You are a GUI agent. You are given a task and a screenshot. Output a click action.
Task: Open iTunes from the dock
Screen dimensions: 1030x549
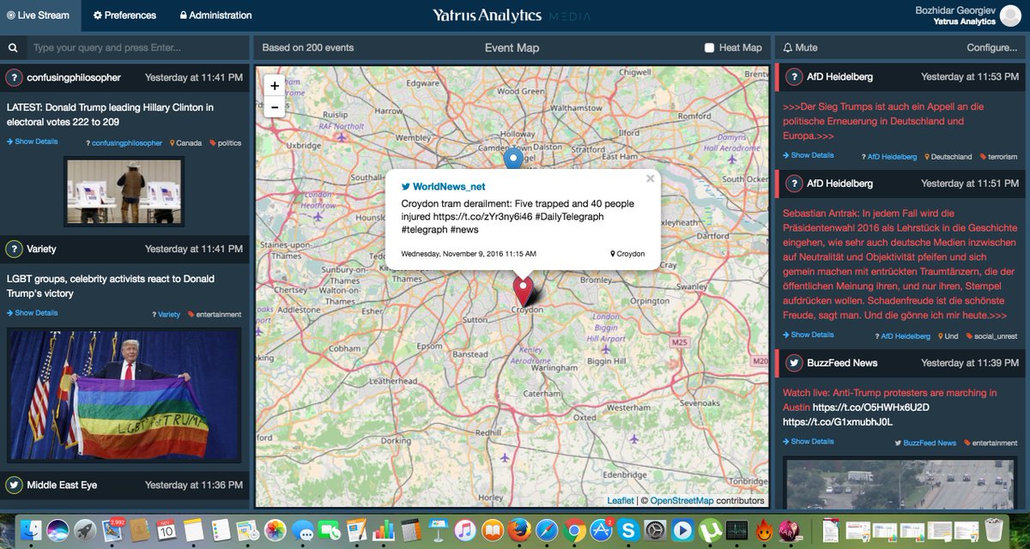point(465,529)
